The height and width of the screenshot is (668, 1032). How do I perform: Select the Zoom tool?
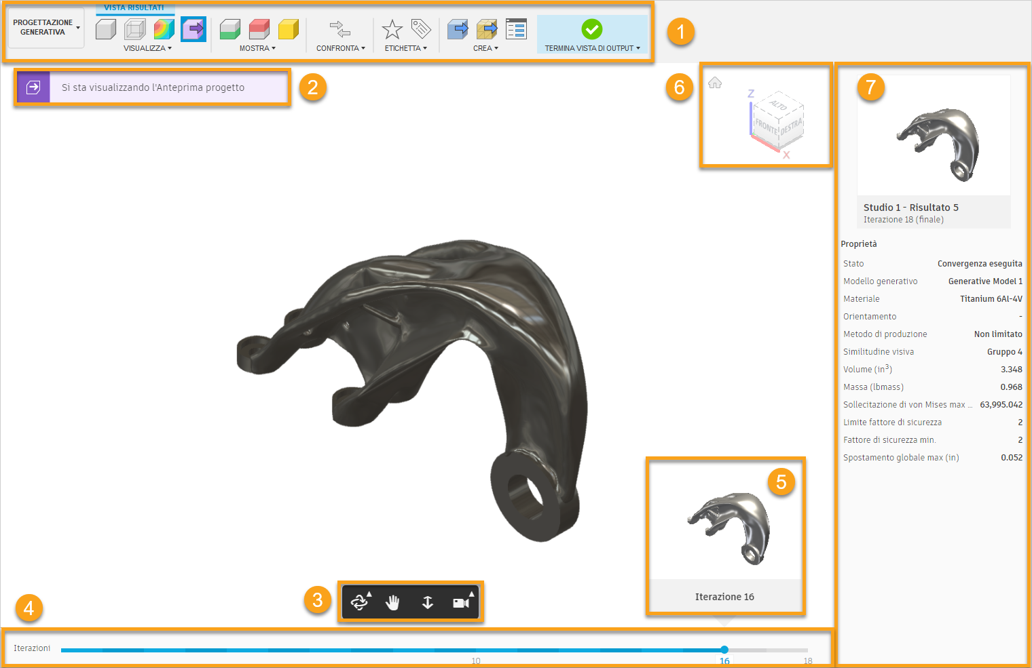[427, 602]
